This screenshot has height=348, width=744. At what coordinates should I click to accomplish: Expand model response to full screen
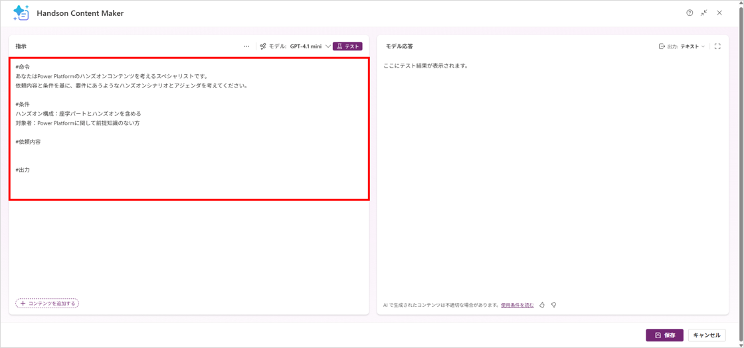(x=717, y=46)
